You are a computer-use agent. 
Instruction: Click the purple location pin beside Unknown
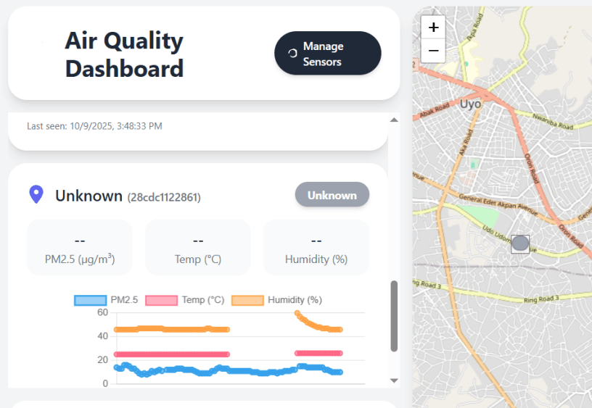(x=36, y=194)
